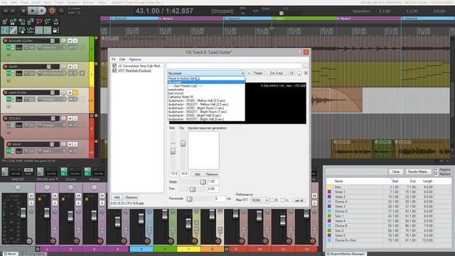
Task: Toggle the FX bypass checkbox beside UI
Action: [x=306, y=73]
